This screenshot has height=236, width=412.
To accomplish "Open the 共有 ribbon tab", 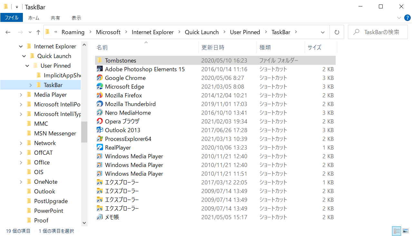I will tap(55, 18).
